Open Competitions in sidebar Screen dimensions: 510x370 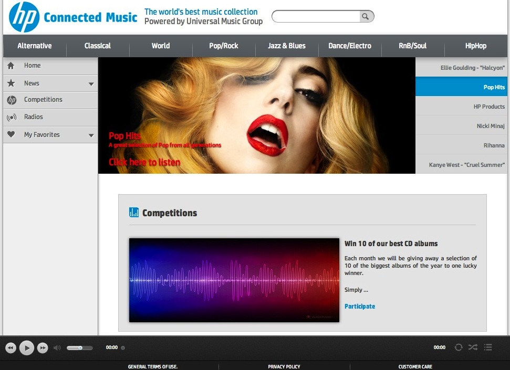point(50,100)
